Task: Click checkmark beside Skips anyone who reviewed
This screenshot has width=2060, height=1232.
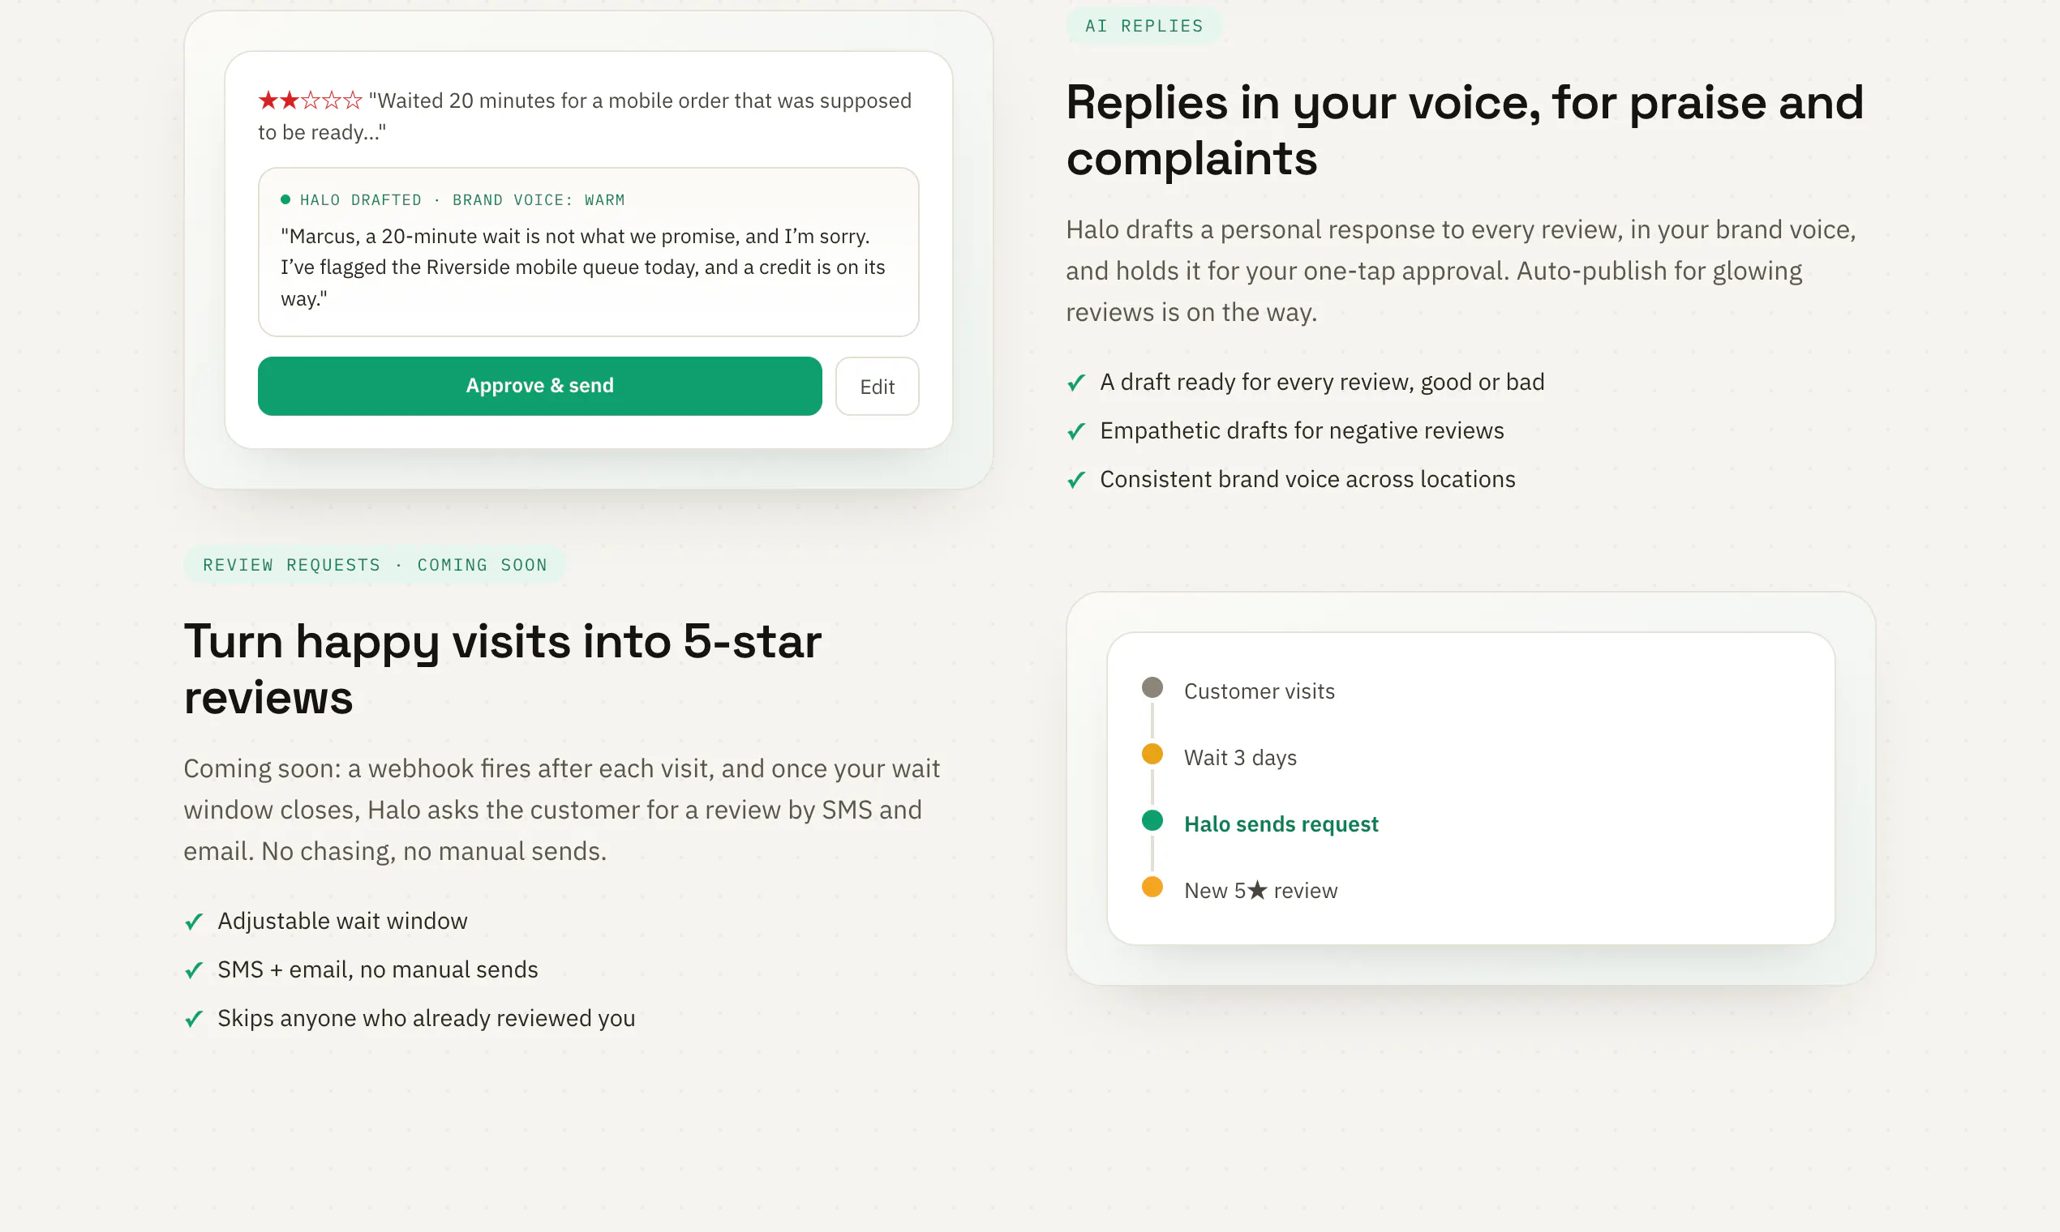Action: tap(194, 1019)
